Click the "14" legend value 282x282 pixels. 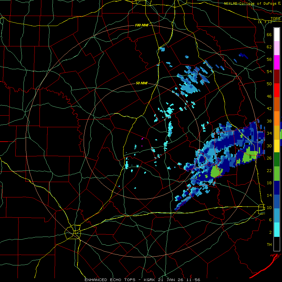click(x=269, y=195)
